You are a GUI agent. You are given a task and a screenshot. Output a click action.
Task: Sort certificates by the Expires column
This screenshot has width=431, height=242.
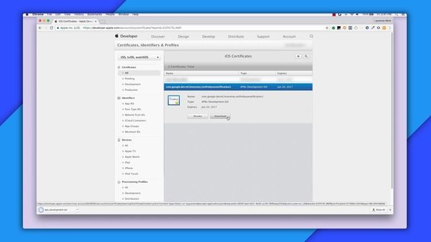point(294,73)
